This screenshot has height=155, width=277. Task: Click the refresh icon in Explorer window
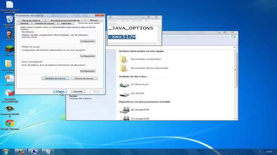coord(233,37)
